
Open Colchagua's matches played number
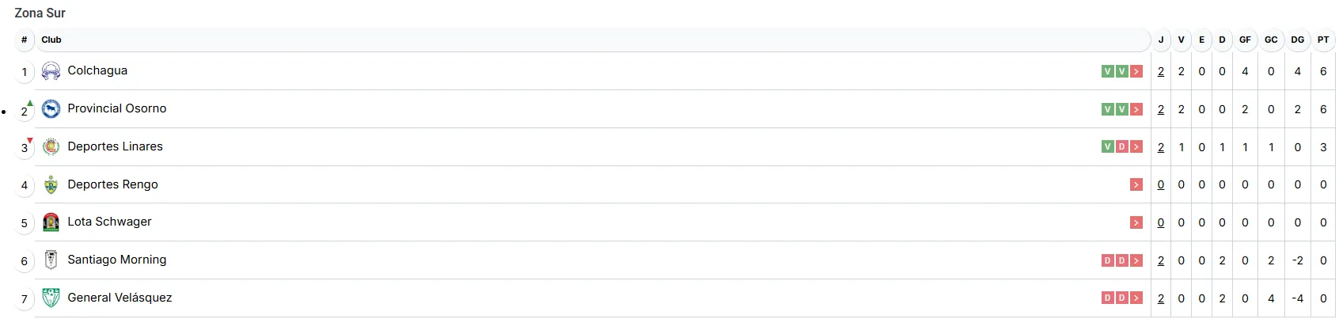pyautogui.click(x=1161, y=71)
